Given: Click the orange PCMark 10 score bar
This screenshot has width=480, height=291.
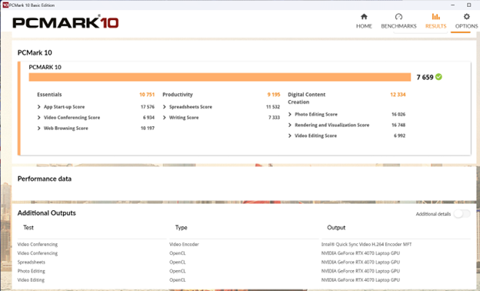Looking at the screenshot, I should [x=220, y=77].
